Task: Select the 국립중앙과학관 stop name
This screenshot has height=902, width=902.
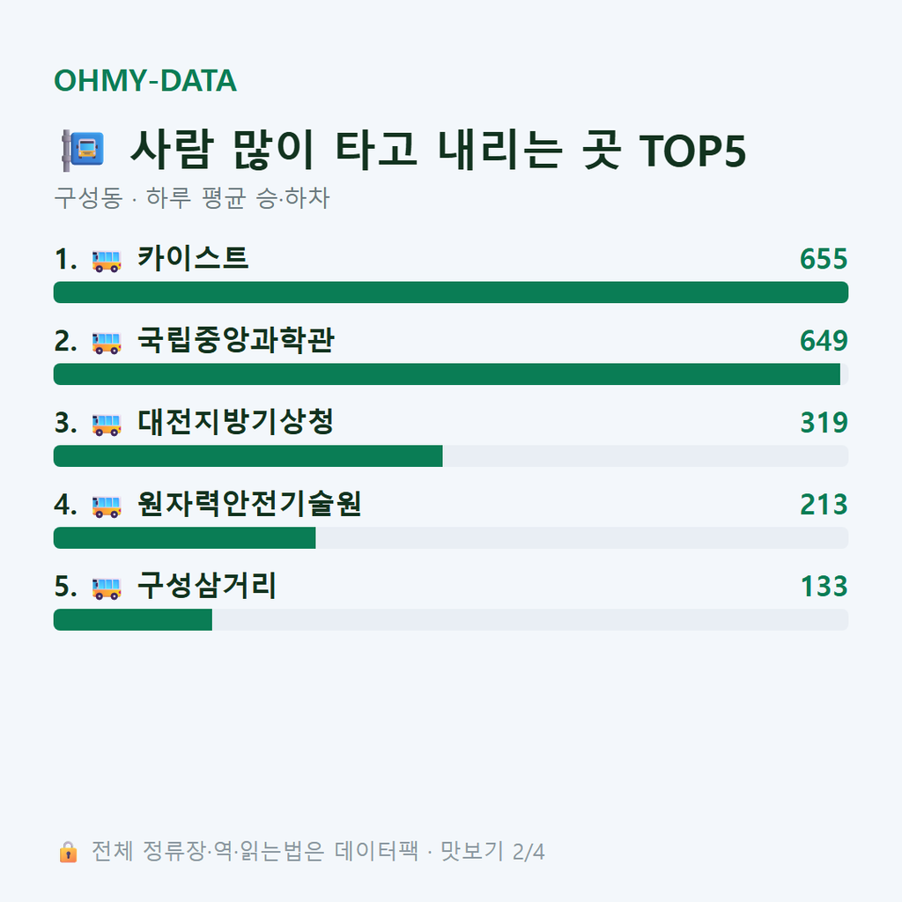Action: click(235, 341)
